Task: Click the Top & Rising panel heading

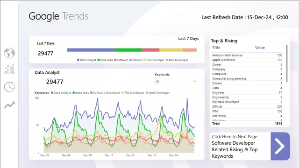Action: coord(224,41)
